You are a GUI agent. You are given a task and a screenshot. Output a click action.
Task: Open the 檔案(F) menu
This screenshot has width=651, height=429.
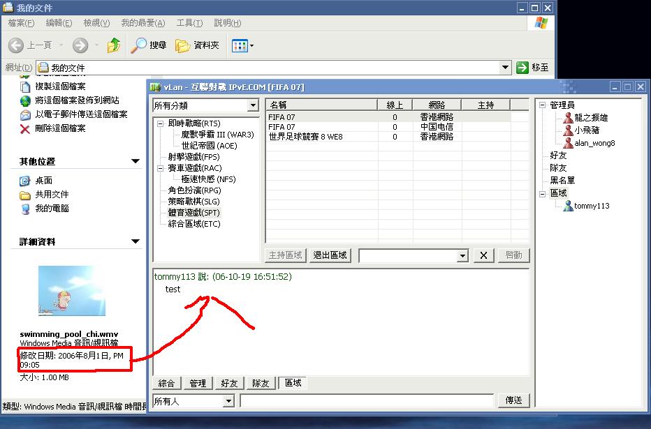point(21,23)
